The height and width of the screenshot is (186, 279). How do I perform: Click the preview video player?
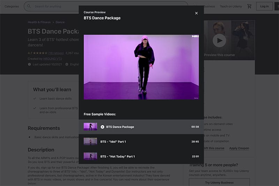click(x=141, y=67)
